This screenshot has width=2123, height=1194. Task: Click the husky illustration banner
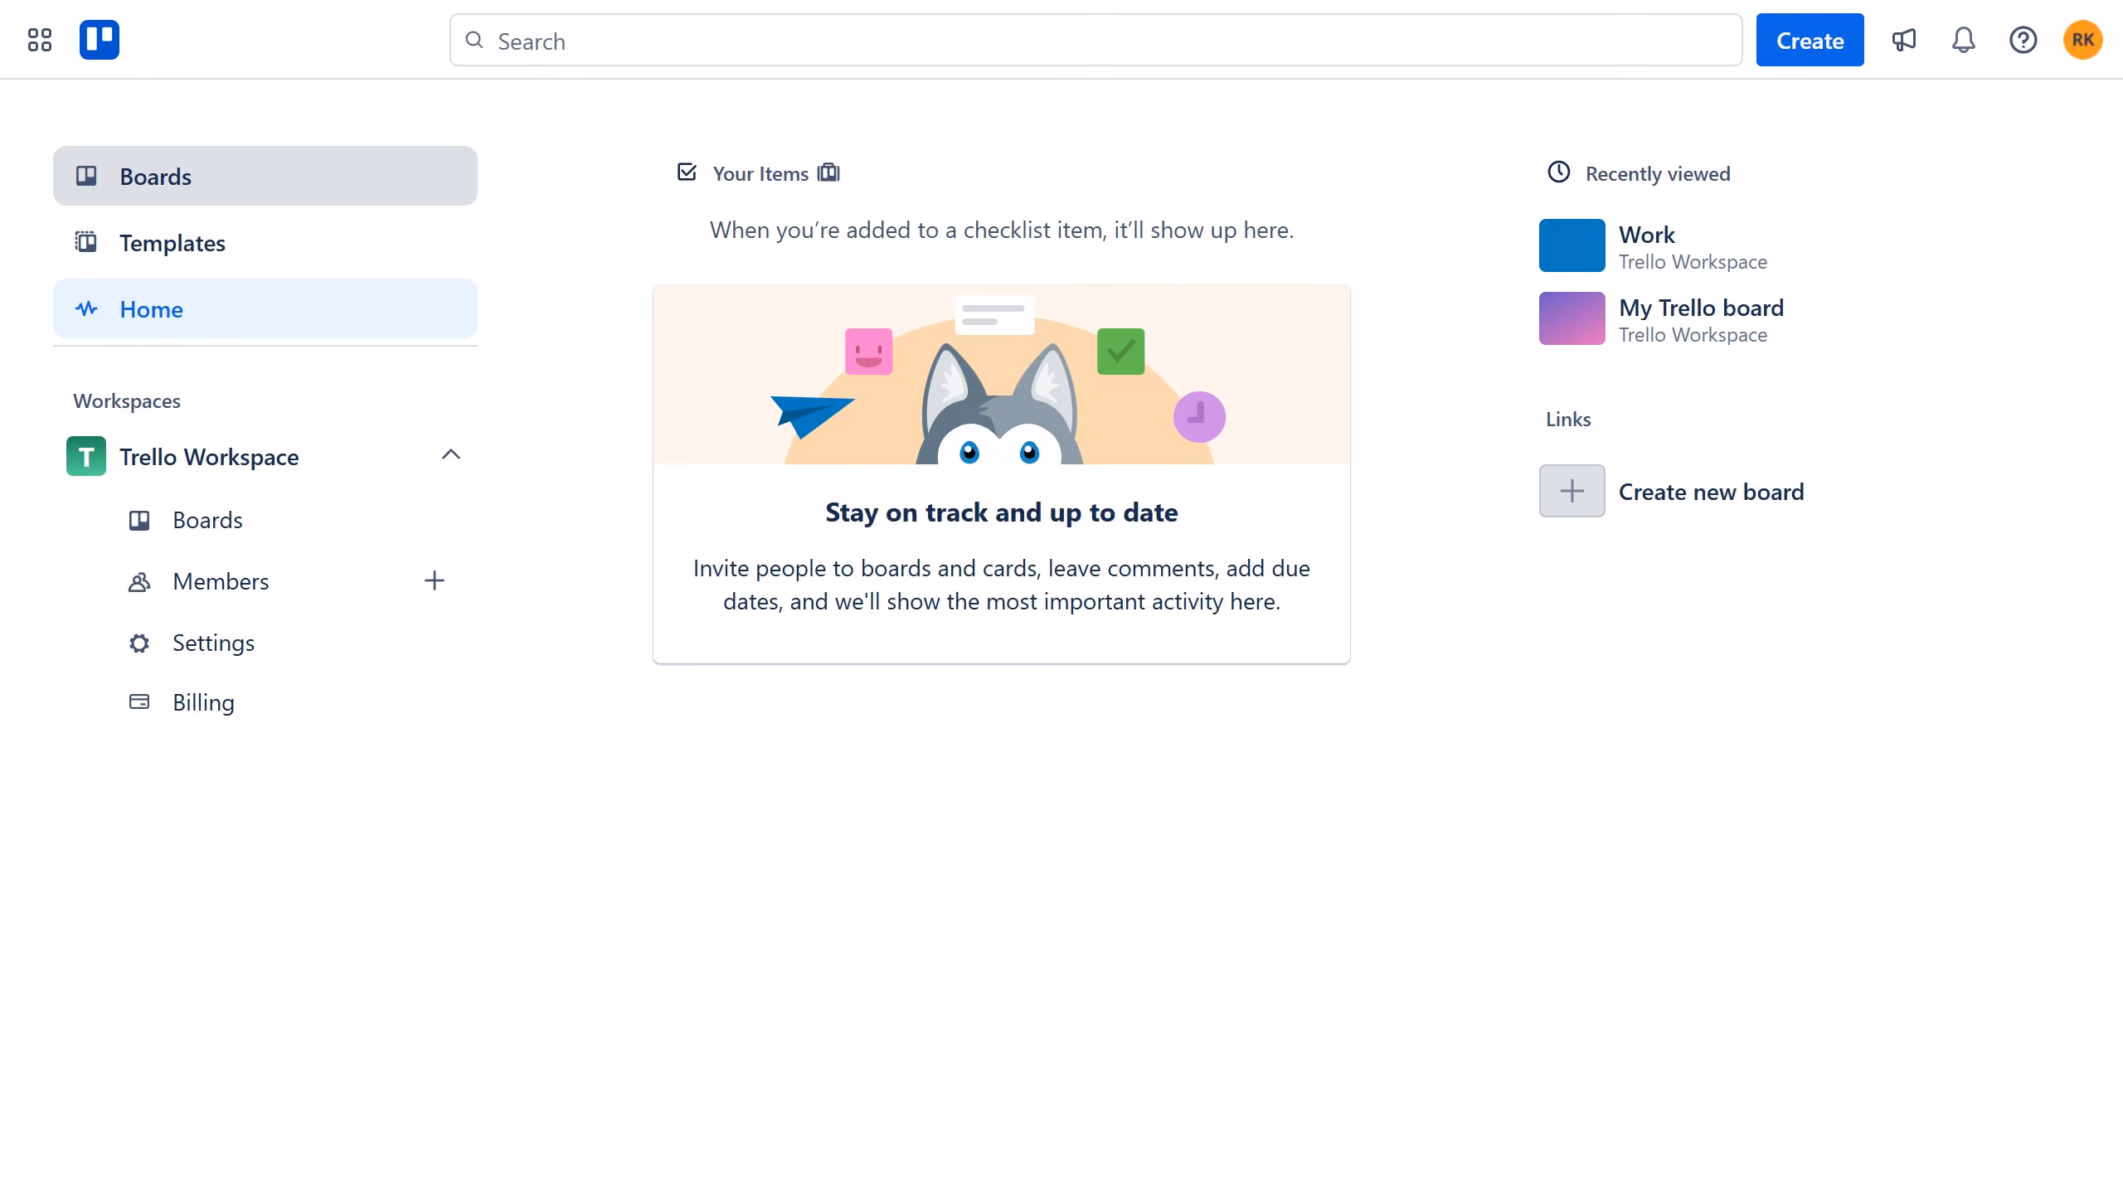point(1002,375)
